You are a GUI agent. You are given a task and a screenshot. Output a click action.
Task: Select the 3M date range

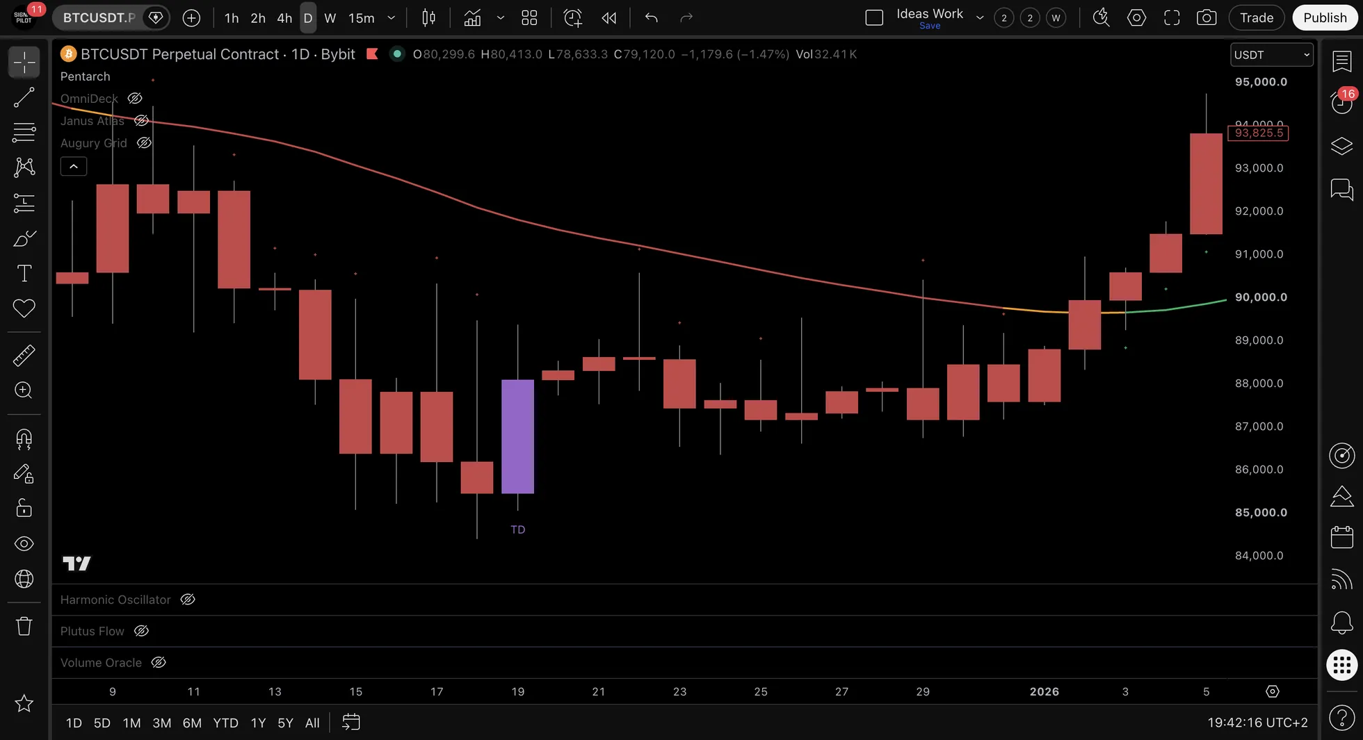point(162,723)
